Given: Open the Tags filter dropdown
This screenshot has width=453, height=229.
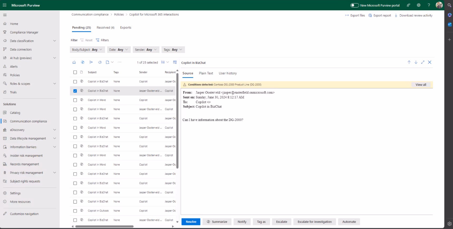Looking at the screenshot, I should (x=173, y=50).
